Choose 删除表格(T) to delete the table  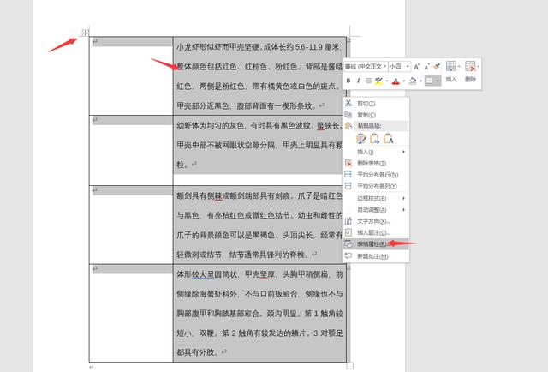(x=376, y=163)
